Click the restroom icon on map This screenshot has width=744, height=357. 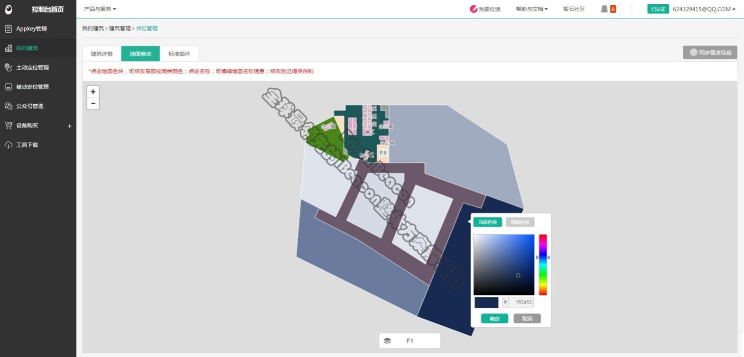(x=383, y=153)
